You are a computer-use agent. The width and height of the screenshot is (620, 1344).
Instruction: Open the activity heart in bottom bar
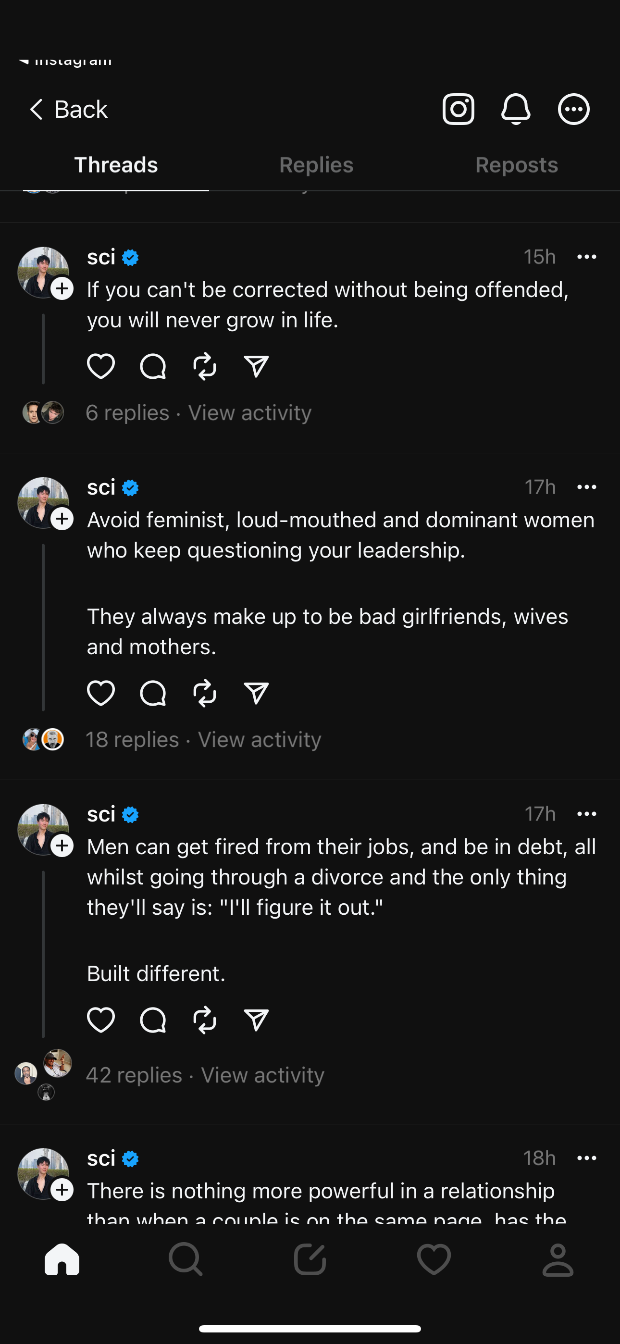(434, 1259)
